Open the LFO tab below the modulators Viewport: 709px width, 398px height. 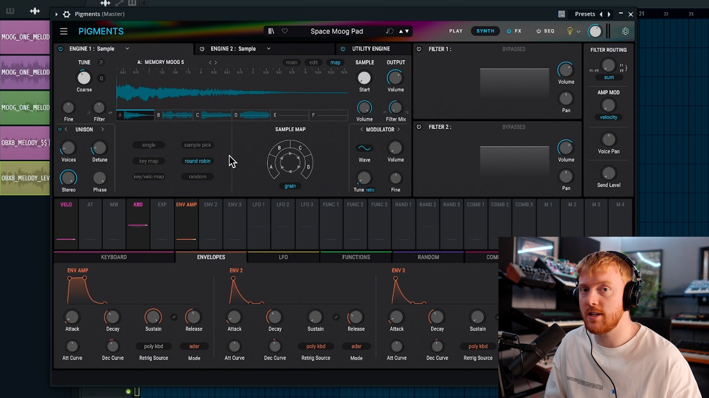283,257
